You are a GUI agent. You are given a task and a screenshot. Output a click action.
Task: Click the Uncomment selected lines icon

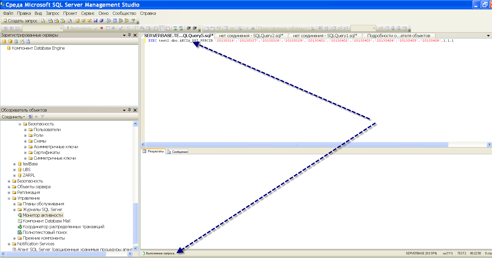coord(181,28)
